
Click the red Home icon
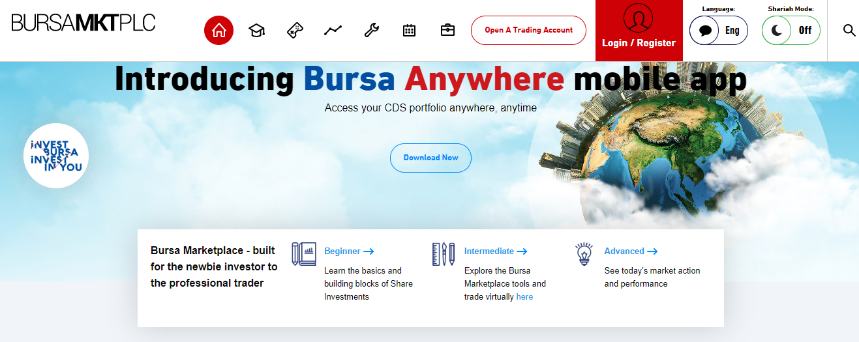(x=219, y=31)
